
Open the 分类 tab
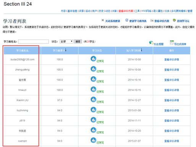click(167, 11)
